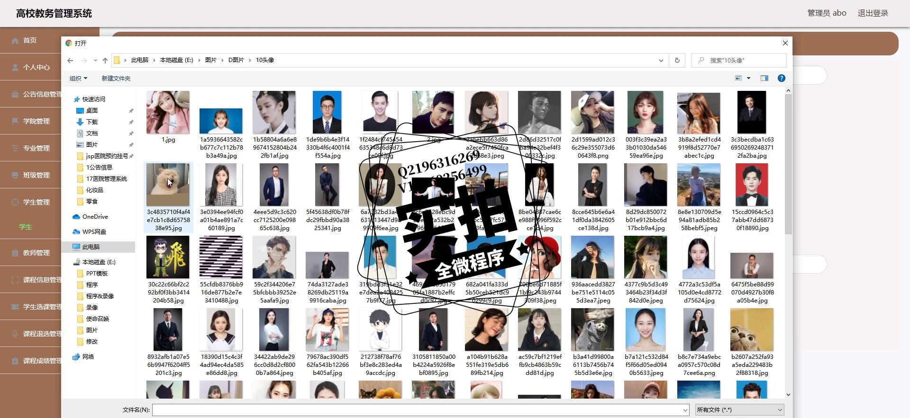
Task: Select 网络 in the navigation pane
Action: [x=88, y=356]
